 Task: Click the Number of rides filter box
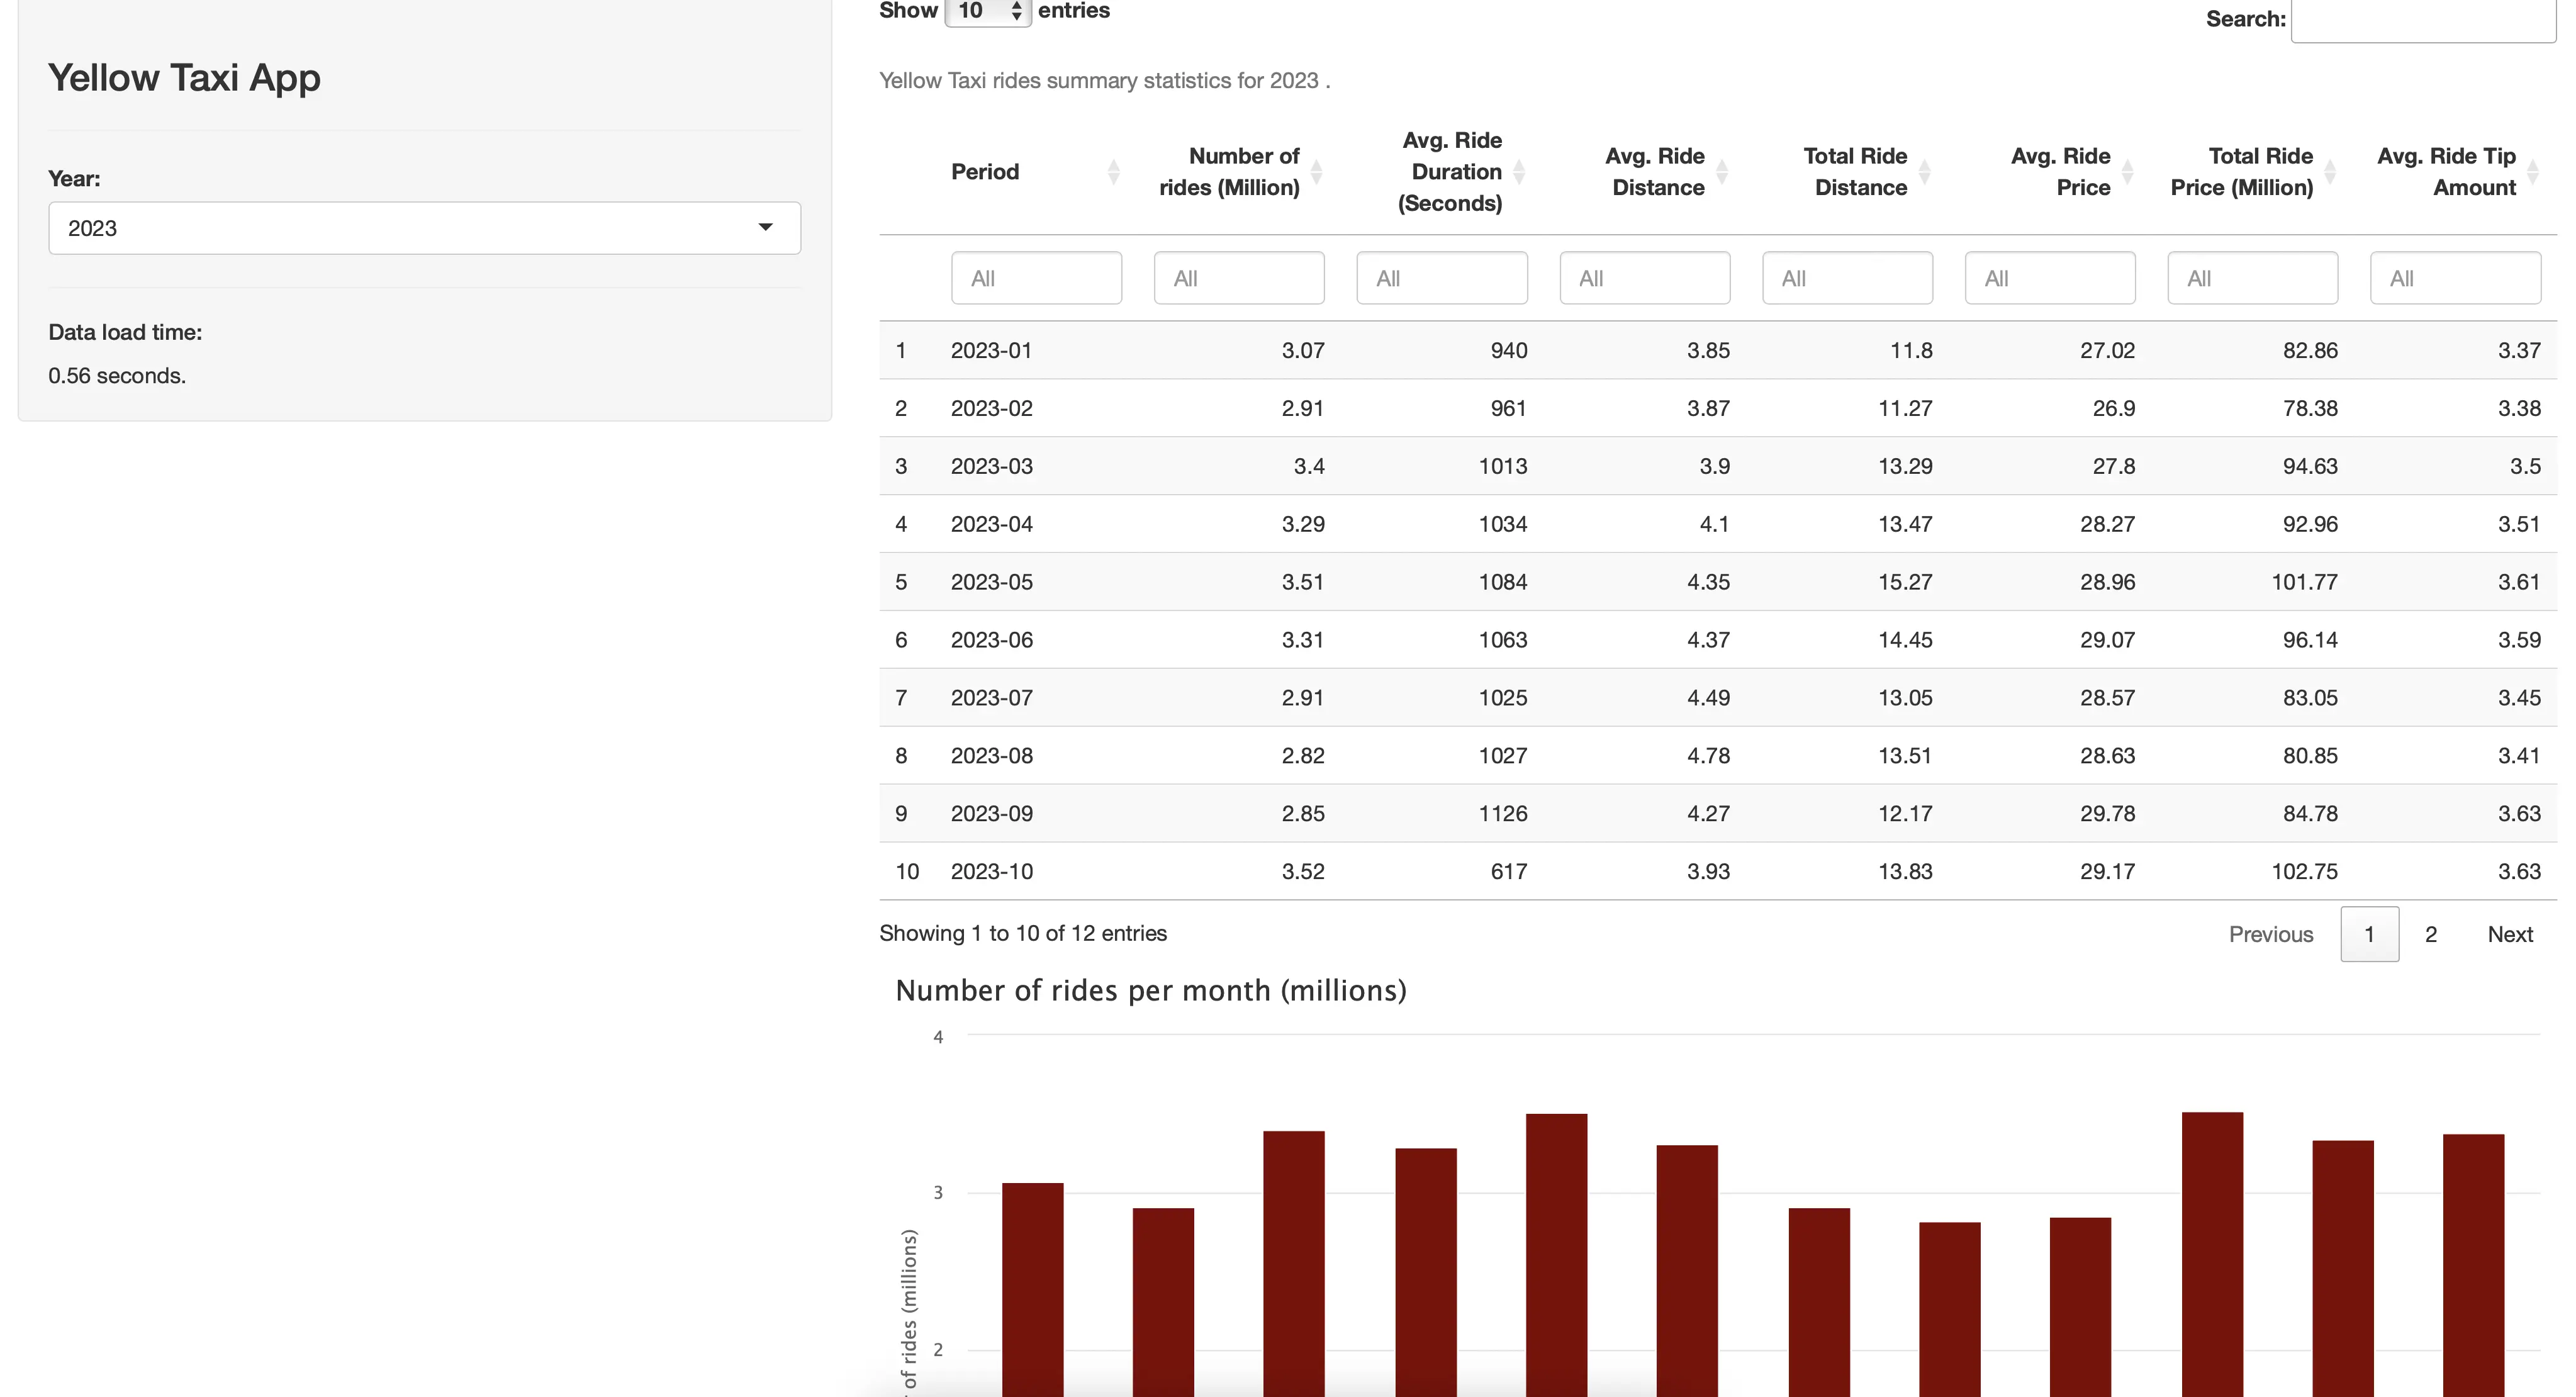coord(1239,278)
